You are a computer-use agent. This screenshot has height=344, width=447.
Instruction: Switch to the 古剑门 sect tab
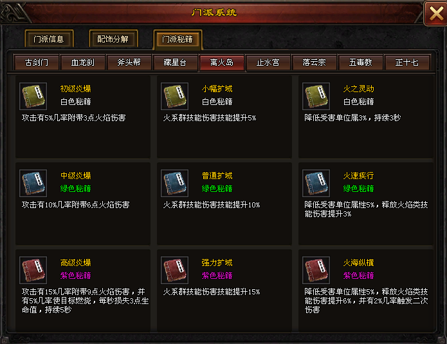pos(37,62)
